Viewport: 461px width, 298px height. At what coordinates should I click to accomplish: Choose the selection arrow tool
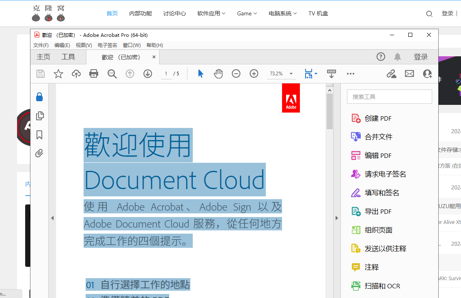[x=200, y=74]
